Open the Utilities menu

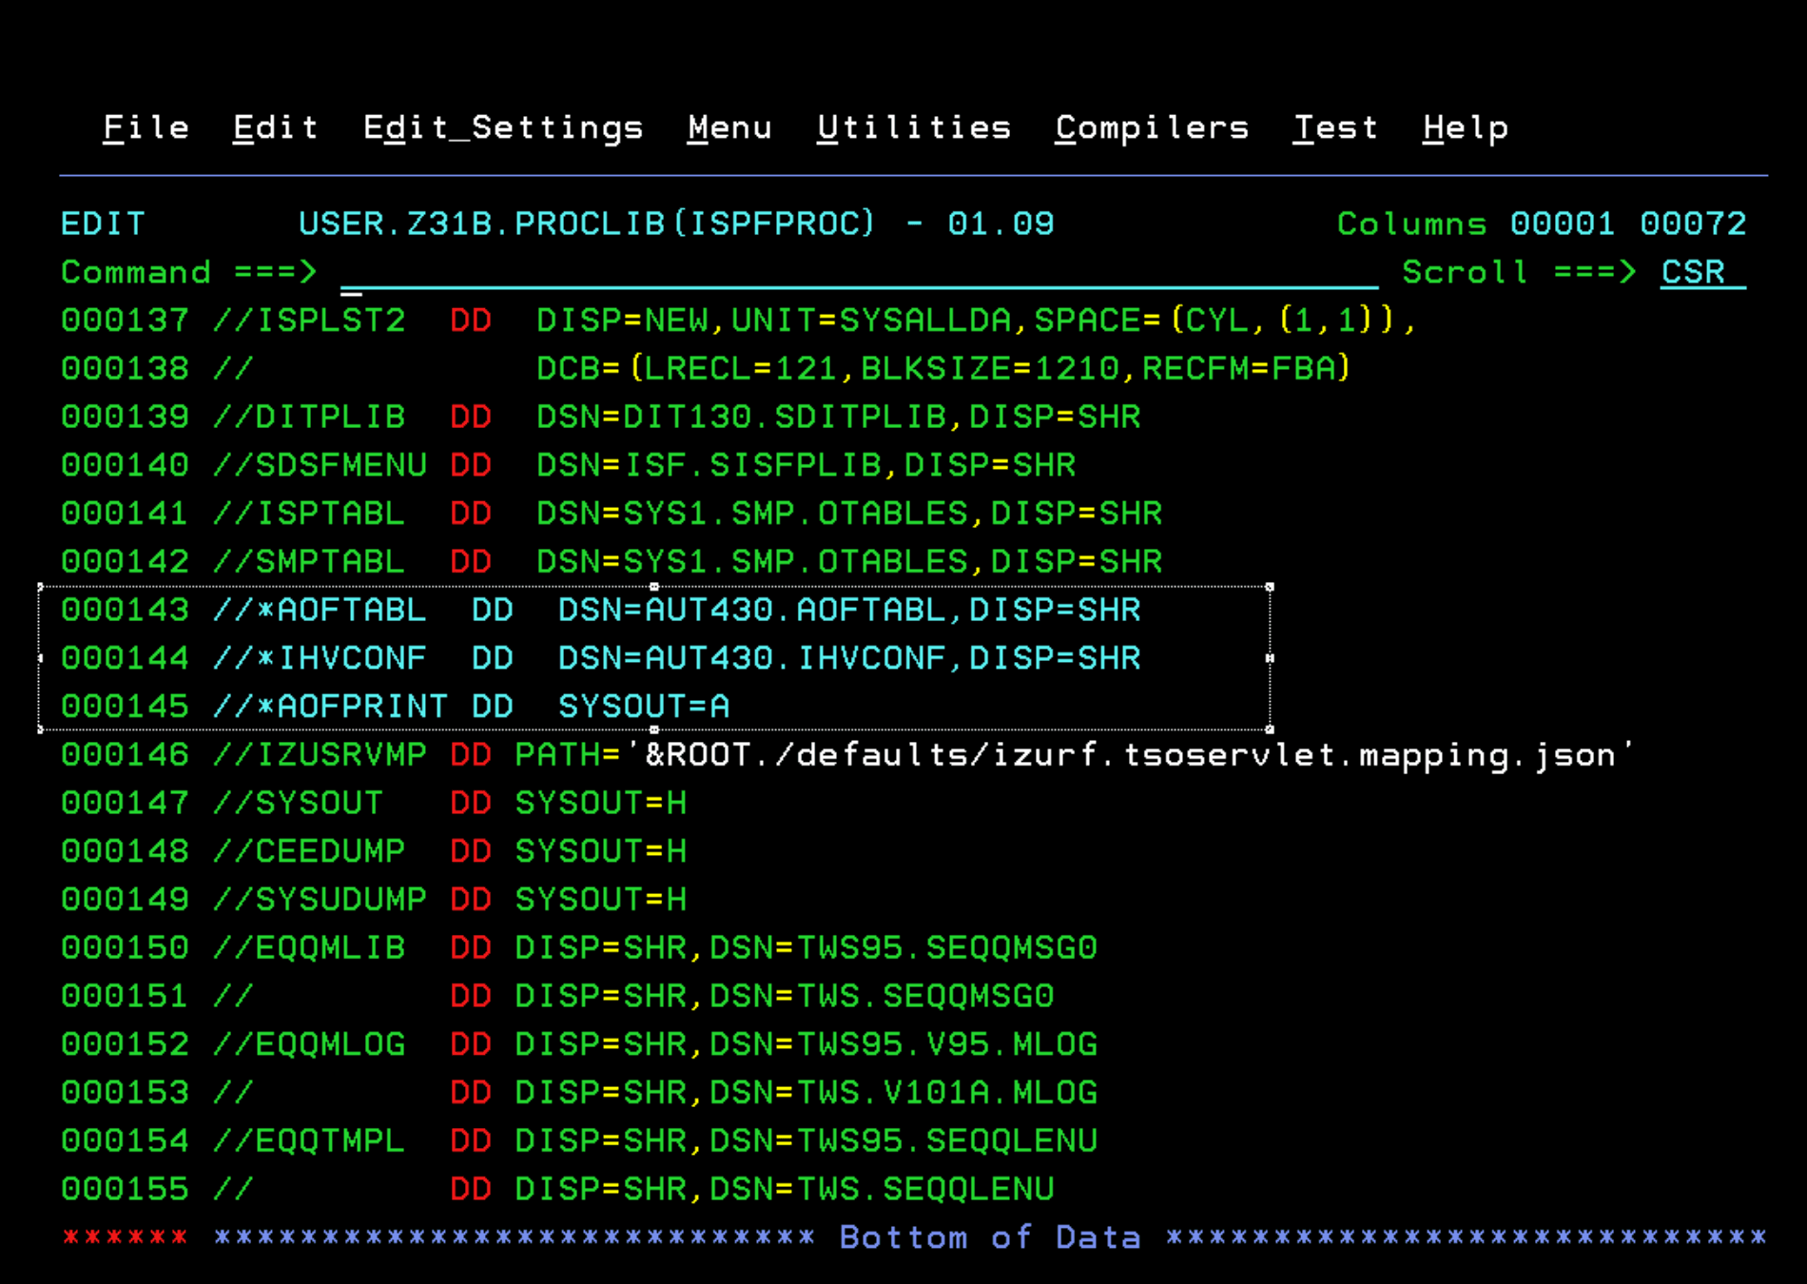(914, 127)
